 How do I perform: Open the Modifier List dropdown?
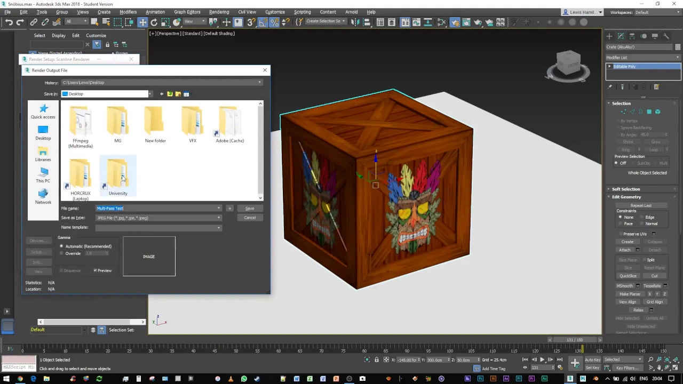[643, 58]
